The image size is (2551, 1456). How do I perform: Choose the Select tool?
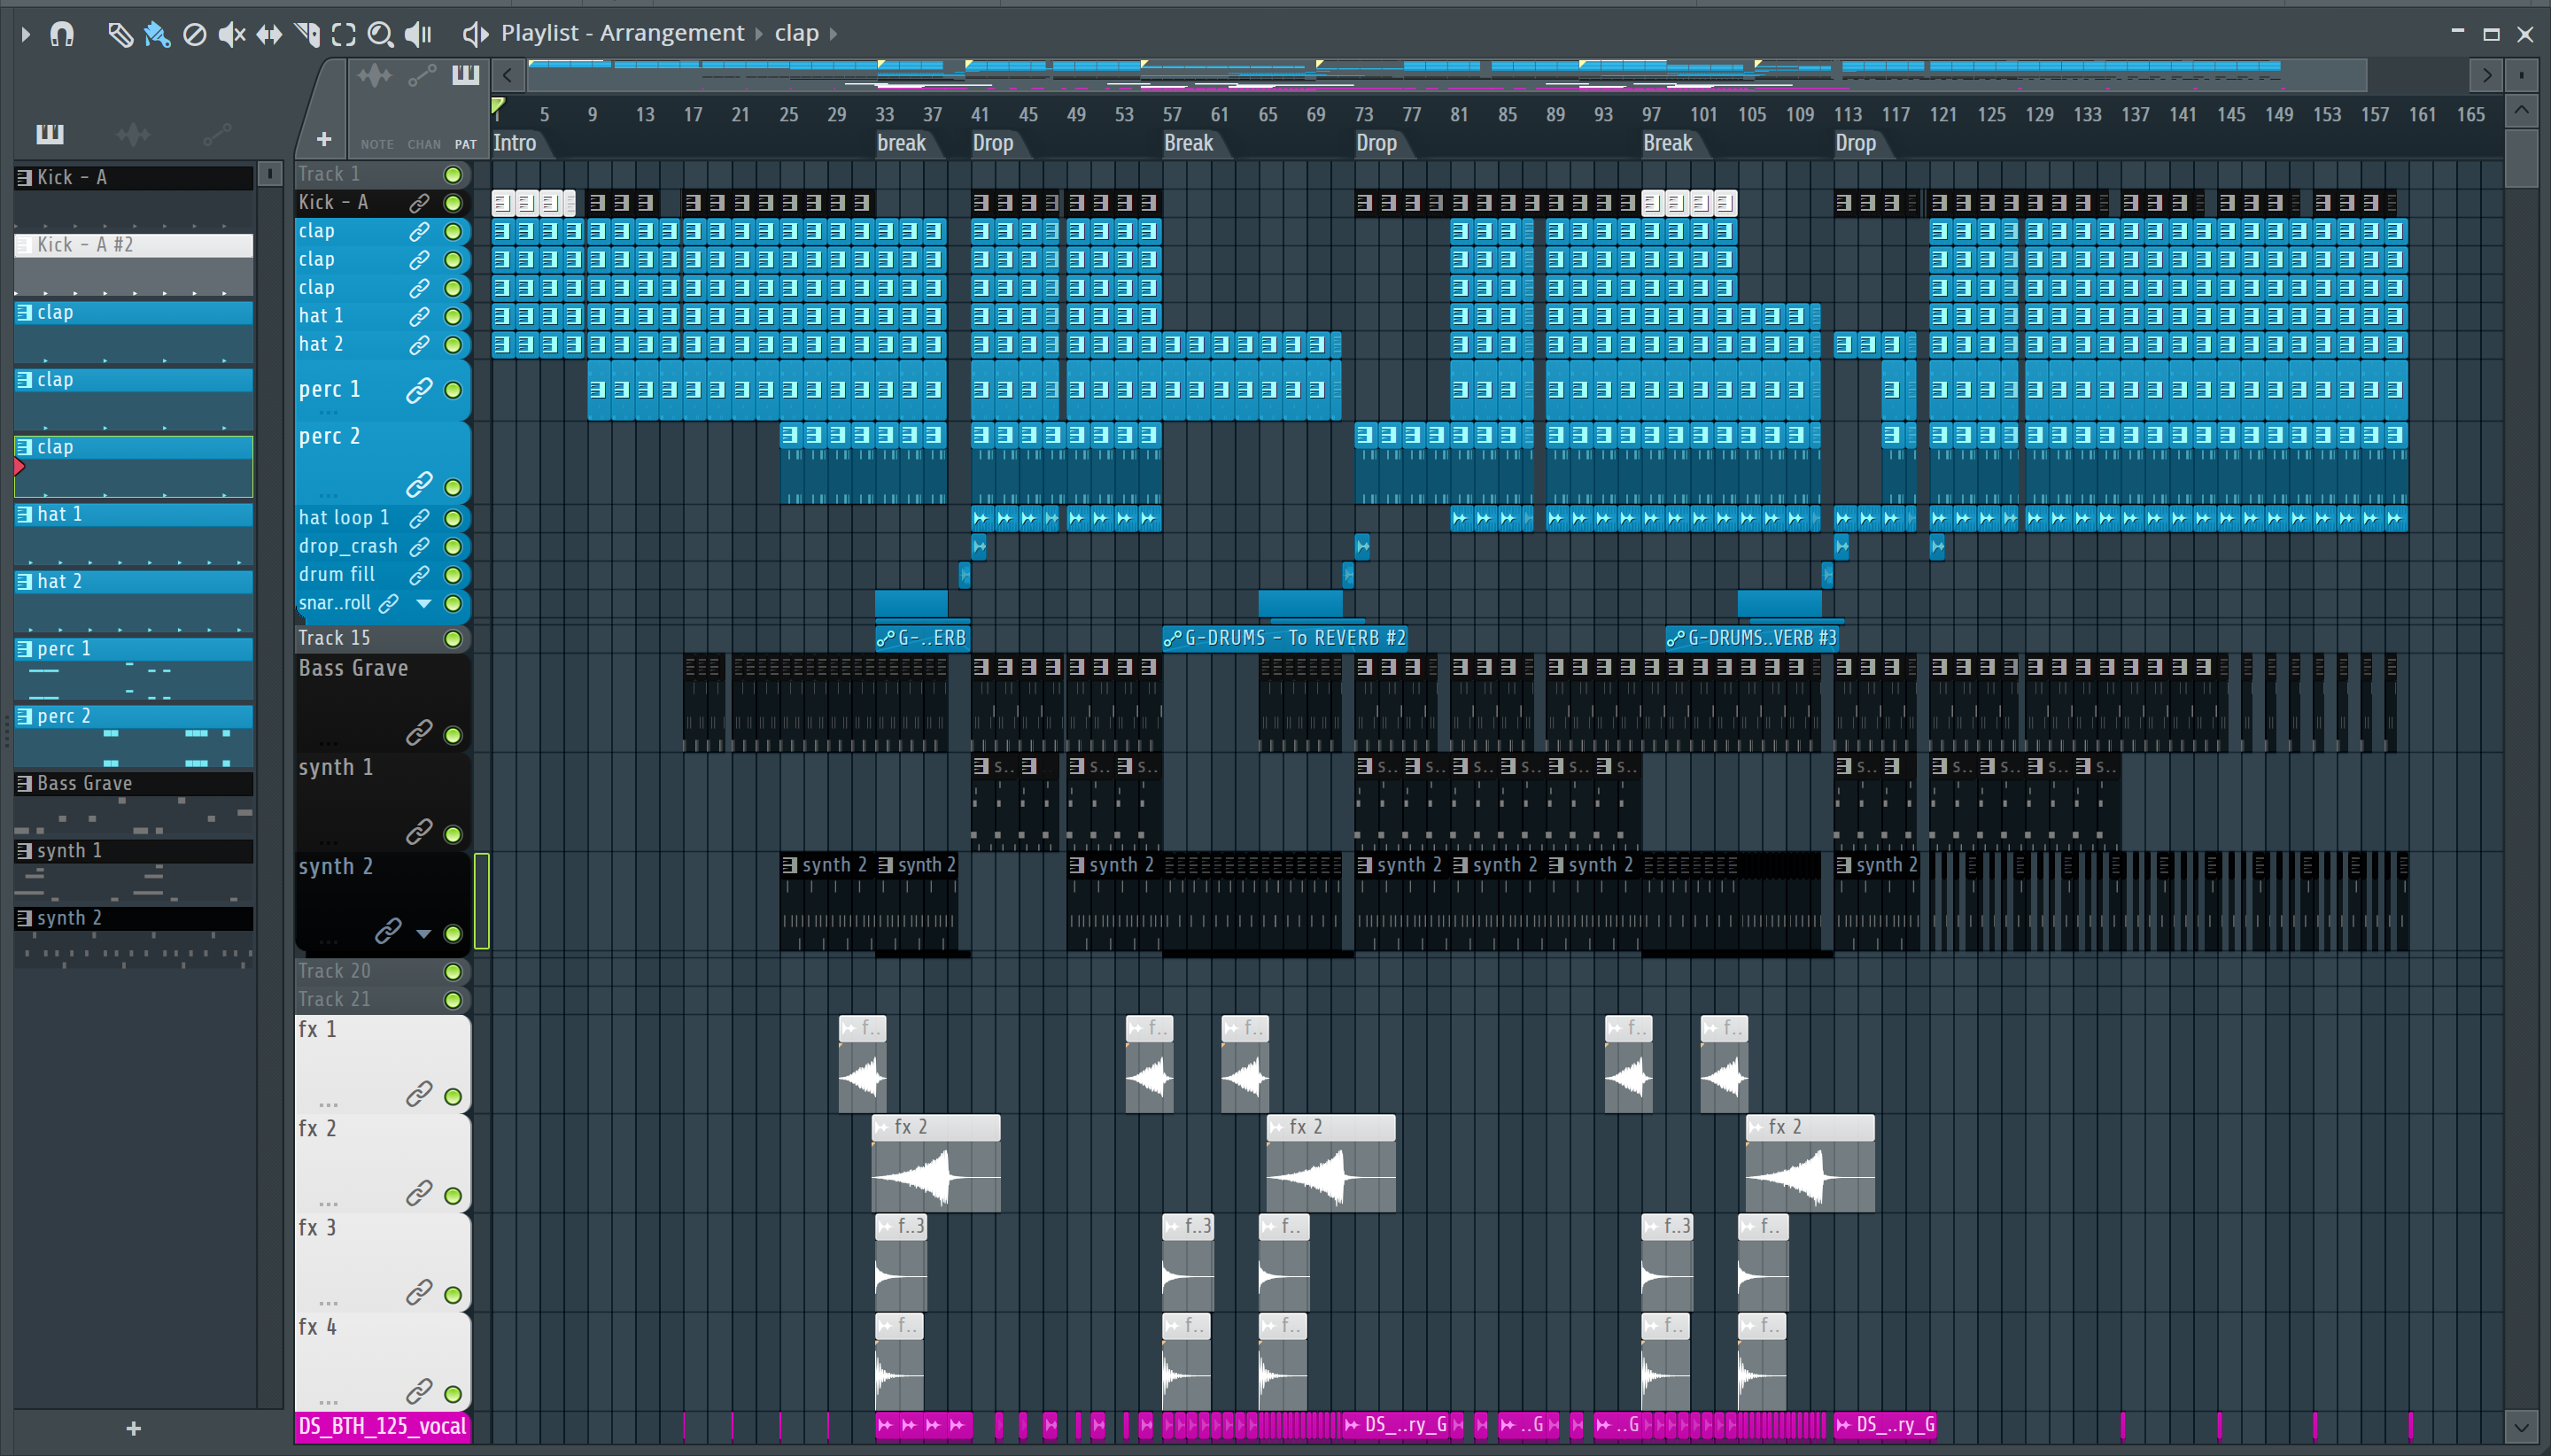pyautogui.click(x=344, y=34)
